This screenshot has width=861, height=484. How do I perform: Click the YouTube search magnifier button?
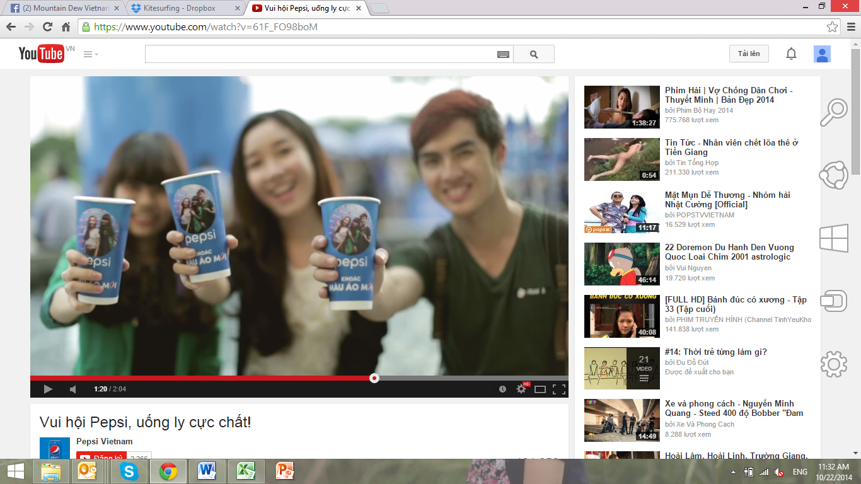(x=534, y=54)
